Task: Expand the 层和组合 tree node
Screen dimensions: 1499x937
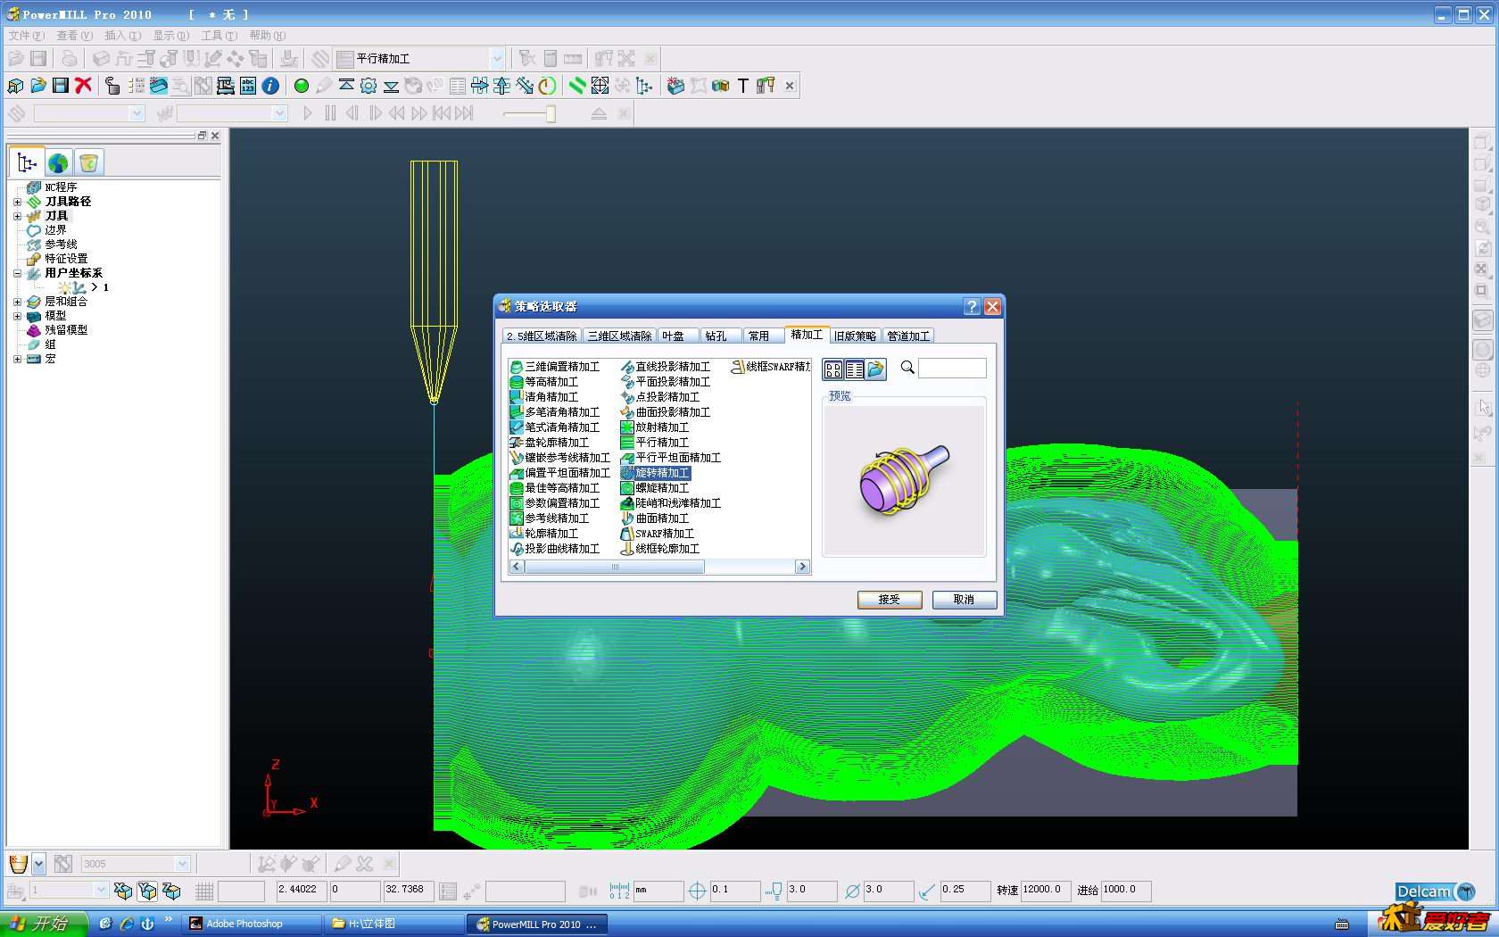Action: click(x=17, y=302)
